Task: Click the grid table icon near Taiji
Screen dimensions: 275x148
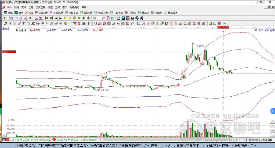Action: pos(210,23)
